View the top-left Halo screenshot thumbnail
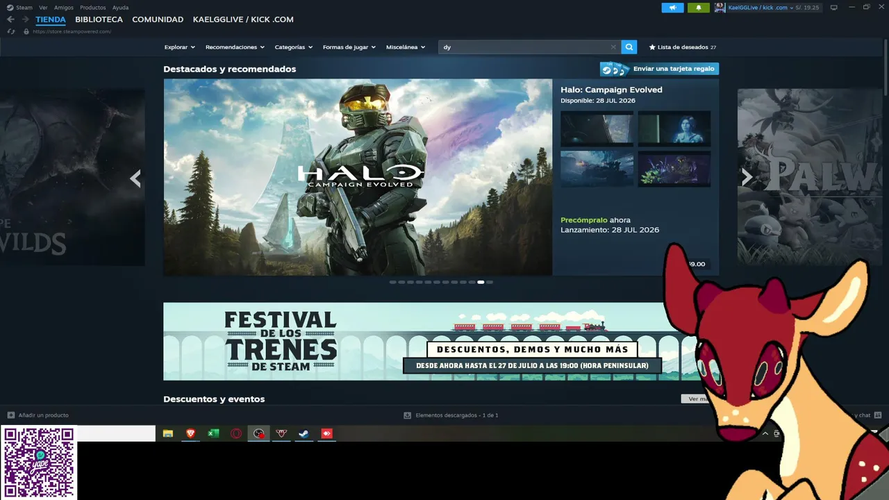The height and width of the screenshot is (500, 889). pos(597,128)
